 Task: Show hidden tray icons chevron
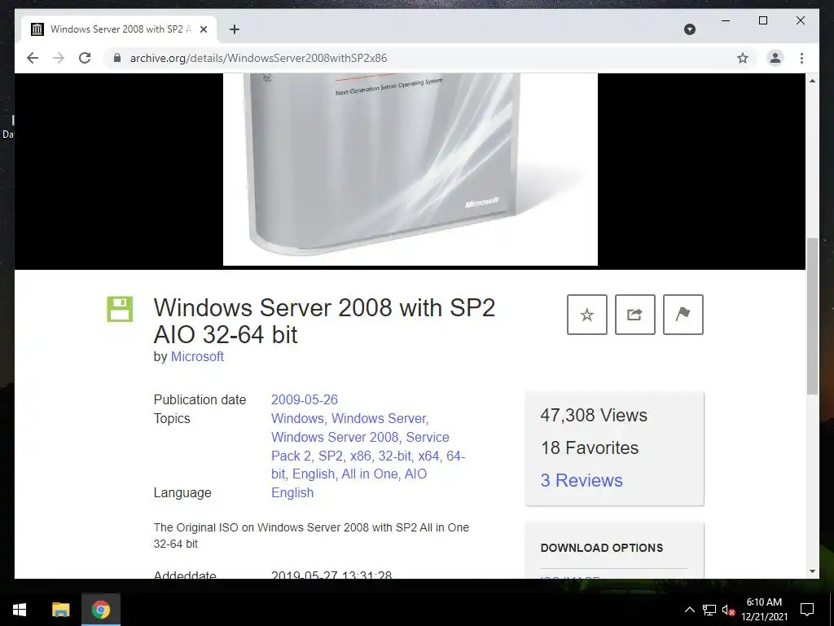(689, 610)
